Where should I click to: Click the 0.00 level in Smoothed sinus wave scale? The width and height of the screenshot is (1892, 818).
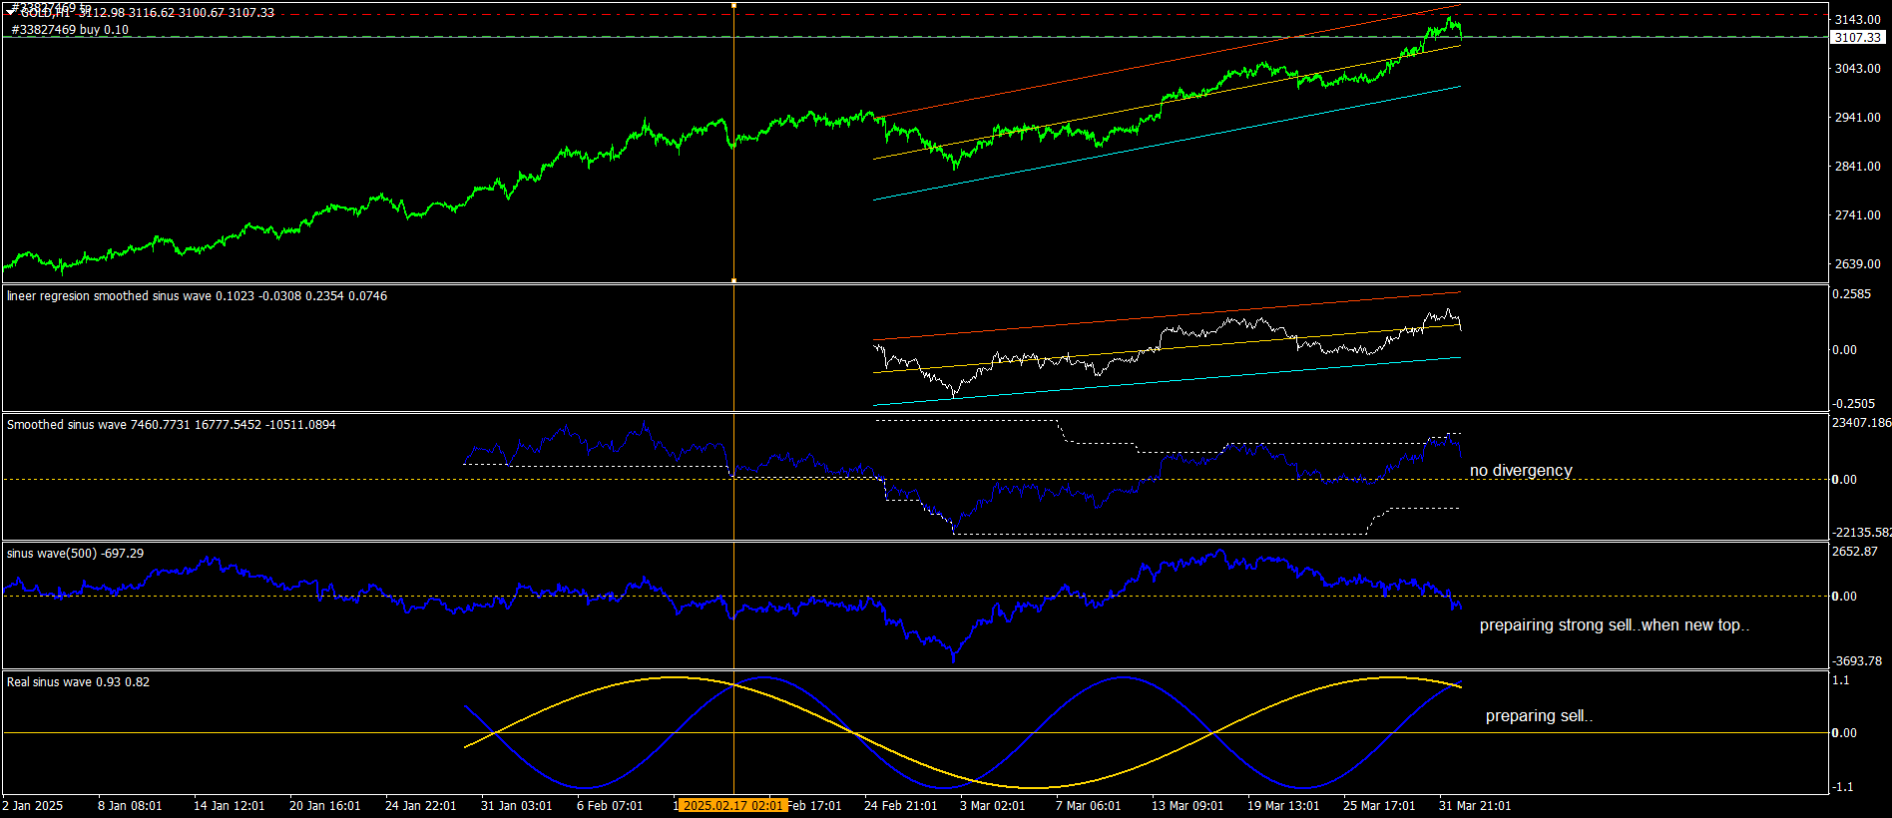pos(1844,480)
